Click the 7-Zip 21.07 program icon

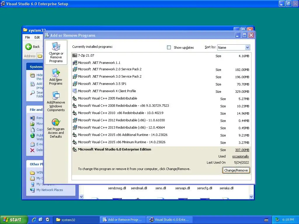[75, 55]
